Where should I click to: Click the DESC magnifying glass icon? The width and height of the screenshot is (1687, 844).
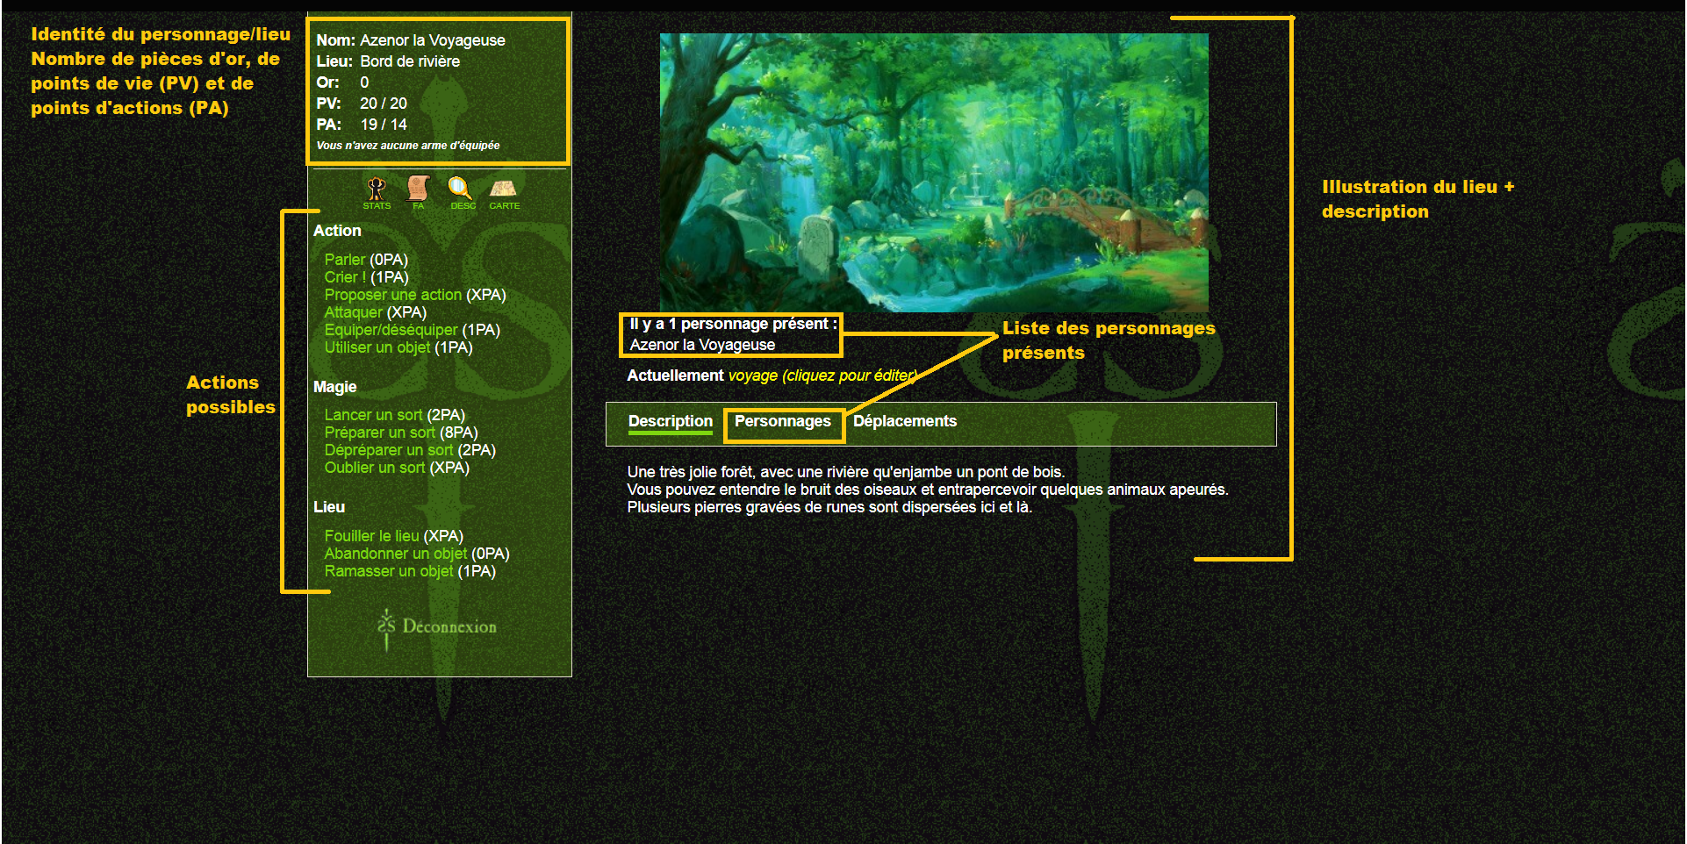click(x=462, y=193)
